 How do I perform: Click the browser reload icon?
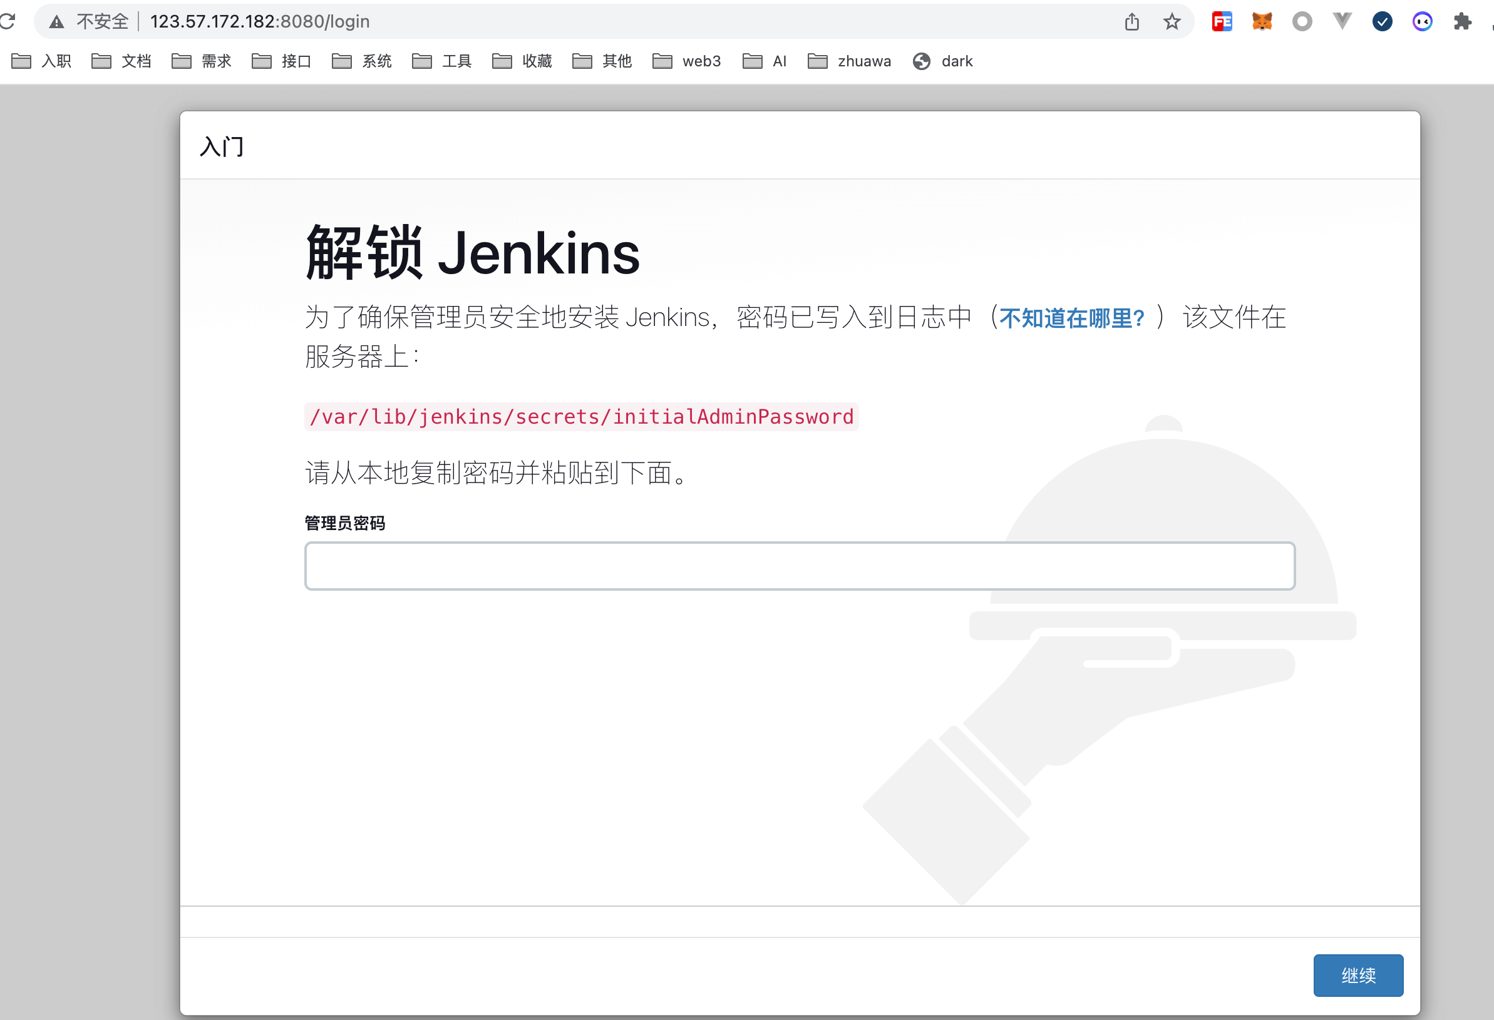click(x=8, y=21)
